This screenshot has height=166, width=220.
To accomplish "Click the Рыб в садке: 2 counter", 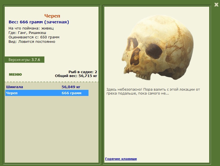I will point(83,72).
